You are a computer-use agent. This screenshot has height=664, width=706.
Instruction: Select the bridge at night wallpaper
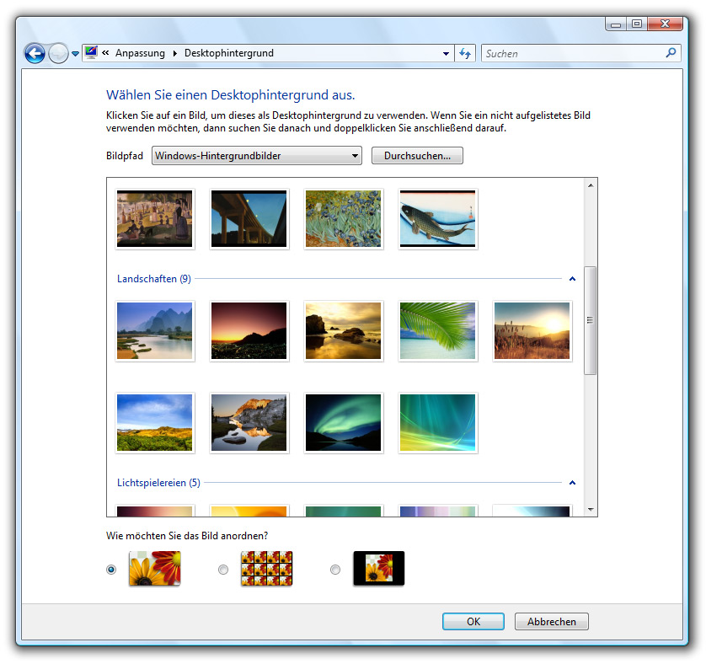[249, 219]
